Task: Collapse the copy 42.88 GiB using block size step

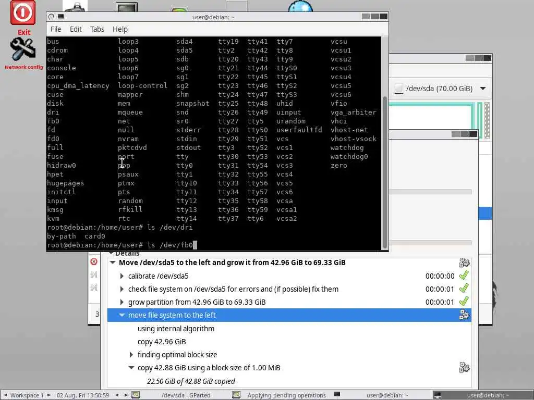Action: [x=131, y=368]
